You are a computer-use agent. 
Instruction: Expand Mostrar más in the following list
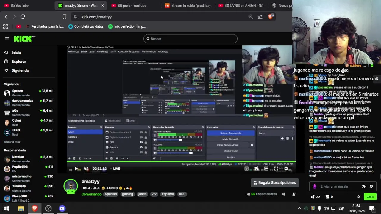click(x=12, y=142)
